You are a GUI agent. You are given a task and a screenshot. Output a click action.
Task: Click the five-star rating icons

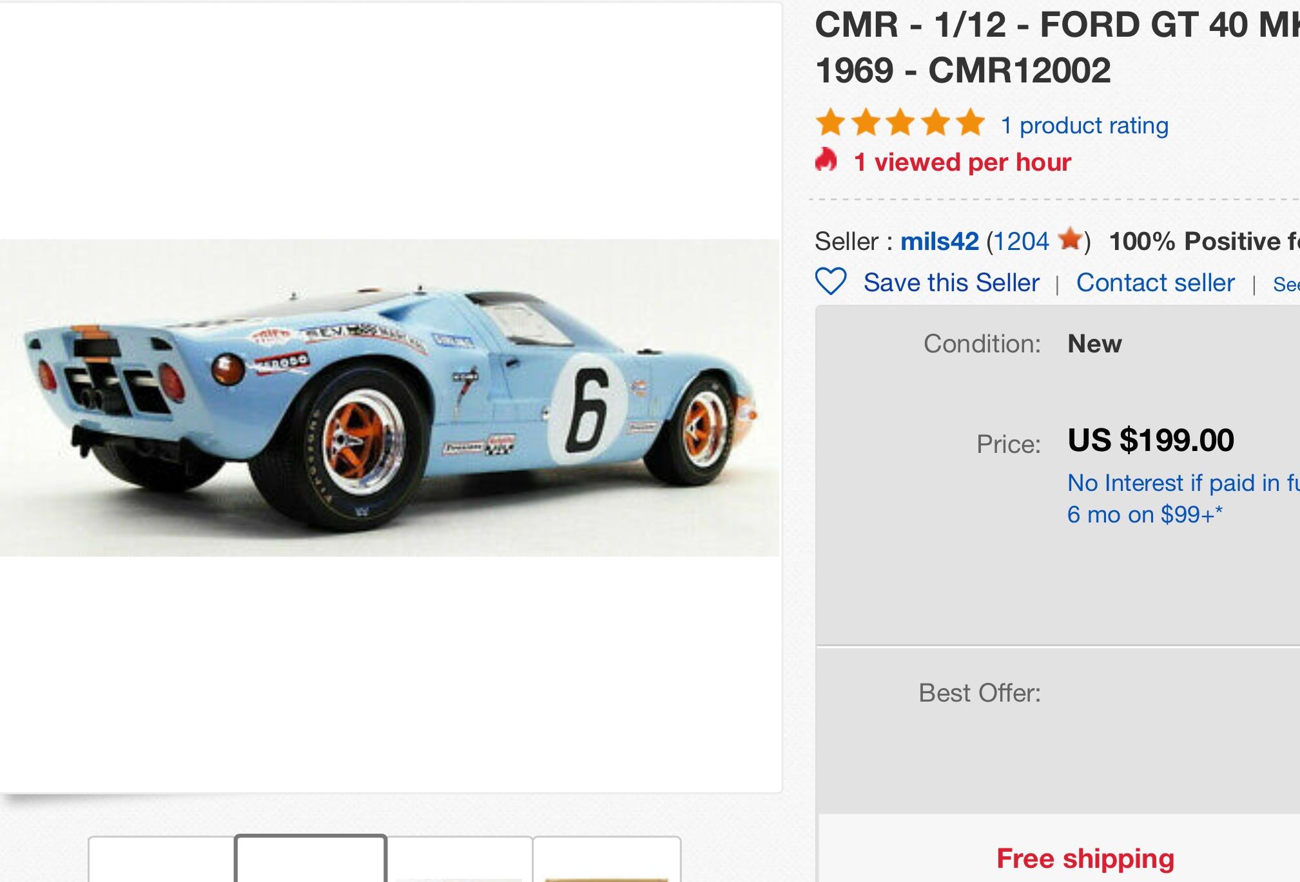(900, 123)
